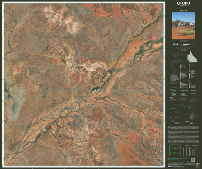Click the HYDROGRAPHY legend heading
This screenshot has width=202, height=169.
[x=173, y=103]
